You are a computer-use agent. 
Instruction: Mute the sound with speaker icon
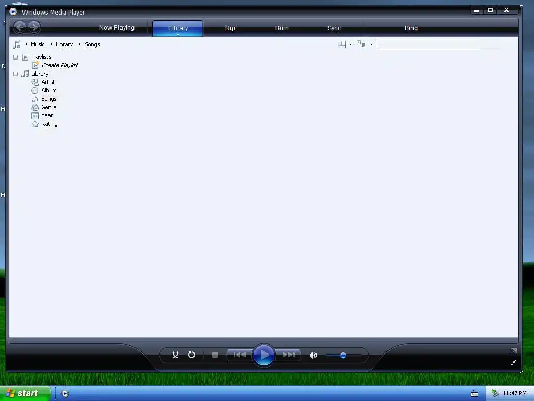313,355
